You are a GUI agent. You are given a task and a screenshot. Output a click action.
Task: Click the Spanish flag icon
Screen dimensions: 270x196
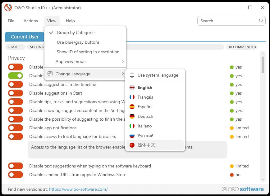point(132,107)
